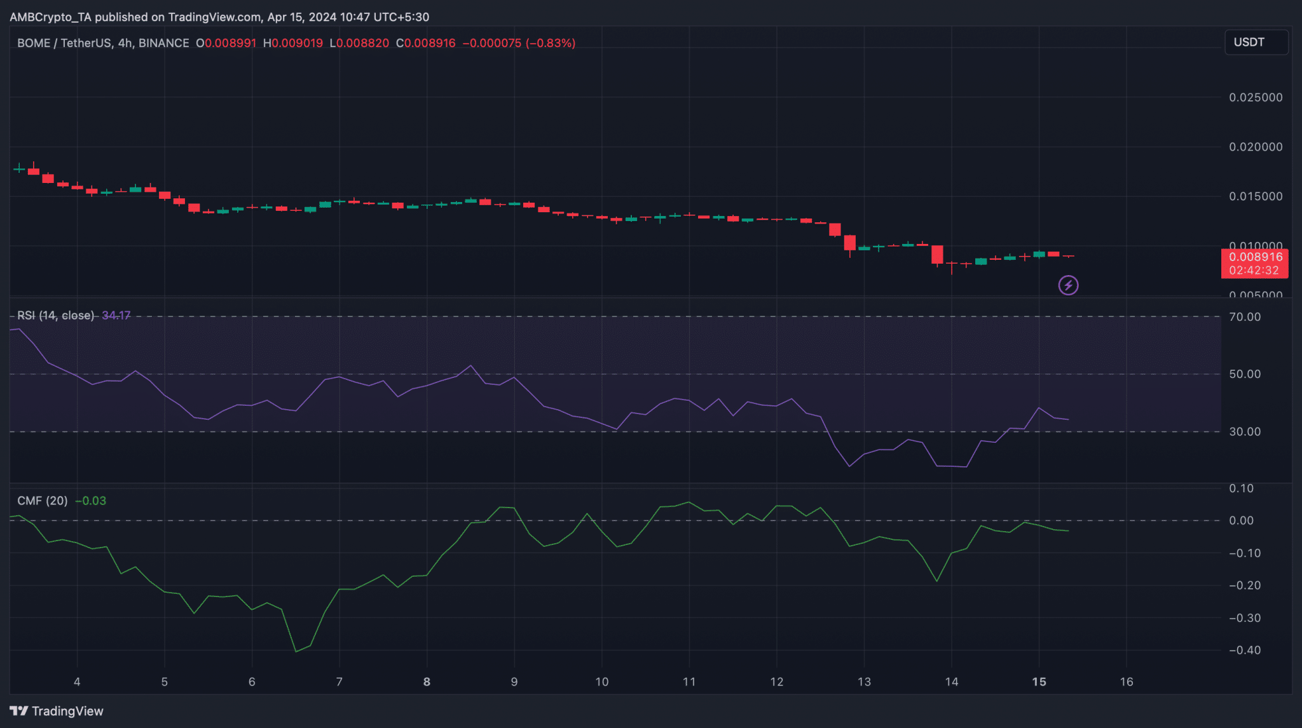Click date label 6 on time axis
This screenshot has height=728, width=1302.
(252, 682)
